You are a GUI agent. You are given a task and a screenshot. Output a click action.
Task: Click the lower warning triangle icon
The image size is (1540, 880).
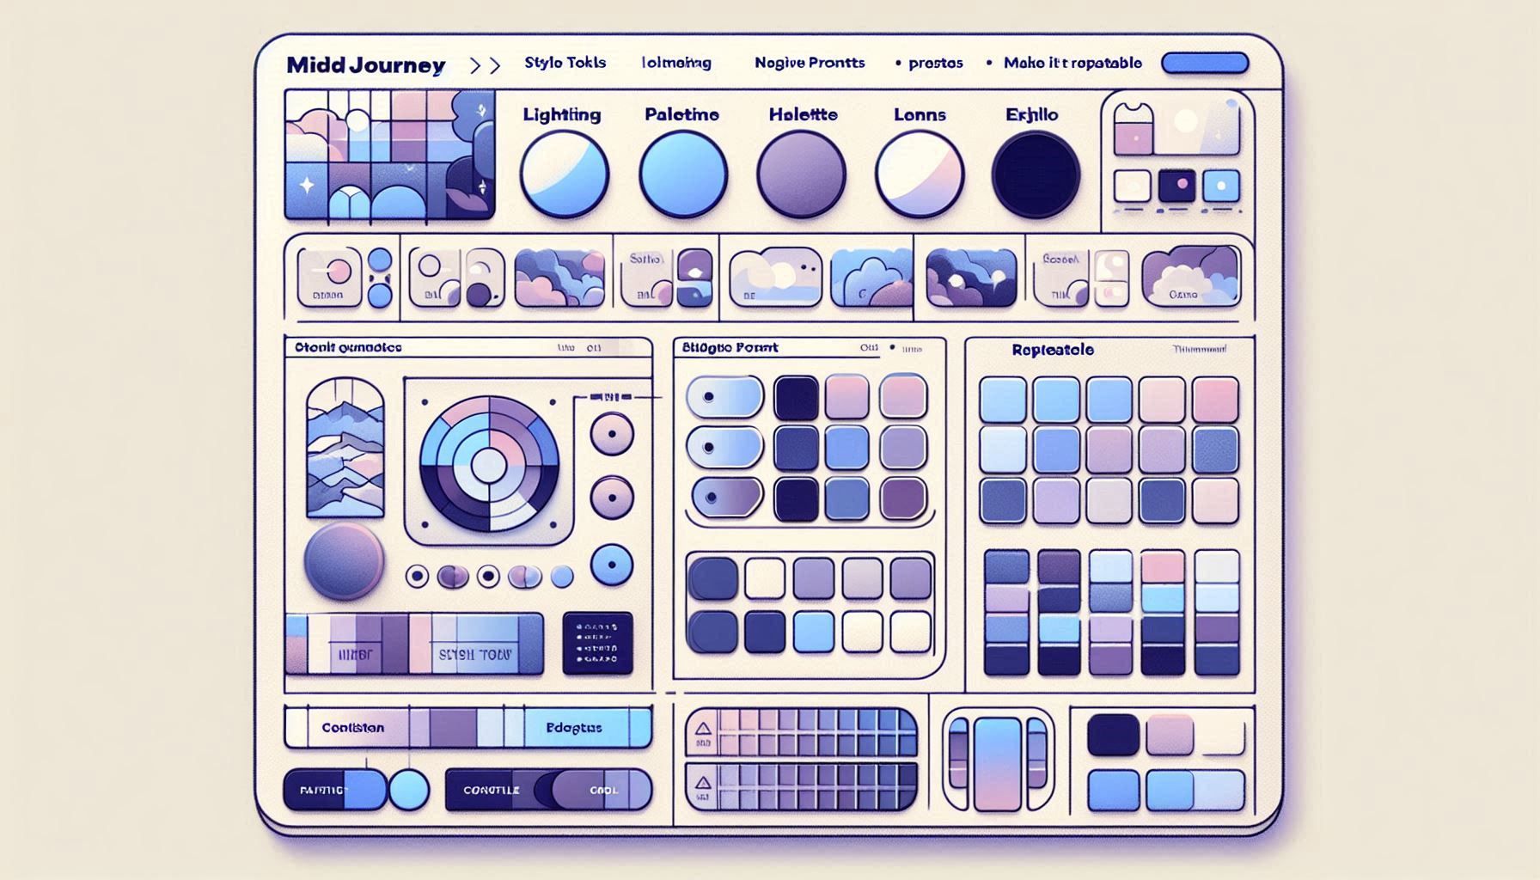(x=702, y=784)
